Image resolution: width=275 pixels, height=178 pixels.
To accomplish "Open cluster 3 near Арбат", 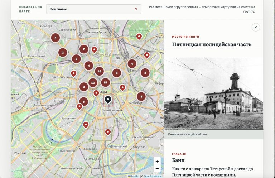I will click(x=84, y=87).
